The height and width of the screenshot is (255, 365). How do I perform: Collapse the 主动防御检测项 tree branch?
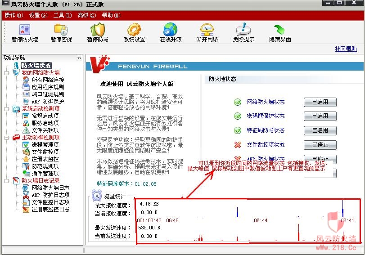6,138
